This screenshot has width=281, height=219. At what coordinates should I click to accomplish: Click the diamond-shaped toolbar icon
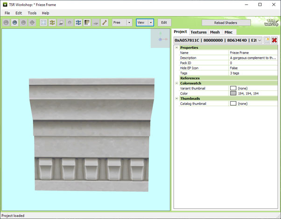point(32,22)
